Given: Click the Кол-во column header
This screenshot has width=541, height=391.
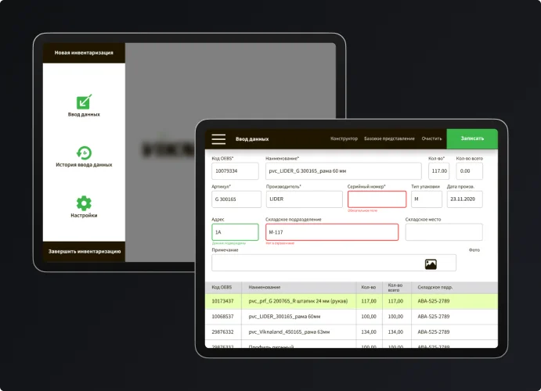Looking at the screenshot, I should (368, 288).
